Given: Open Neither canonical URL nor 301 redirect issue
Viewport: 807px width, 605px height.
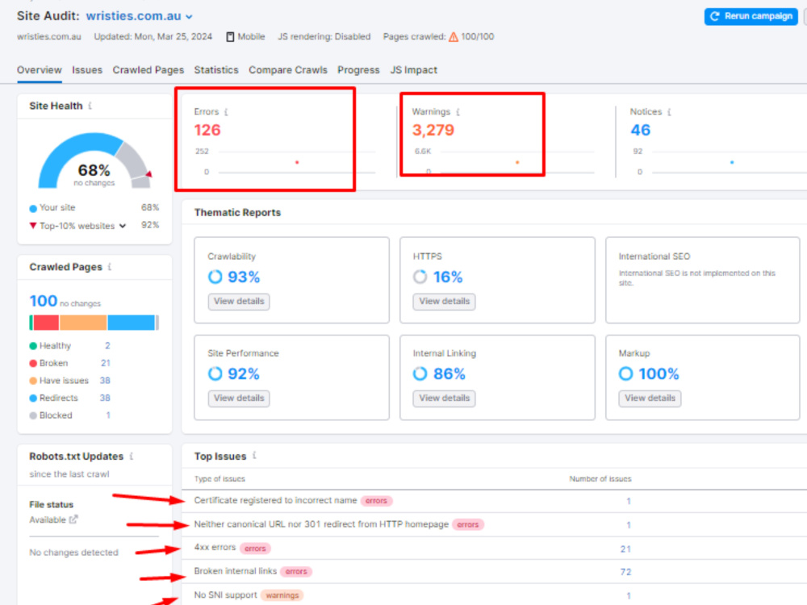Looking at the screenshot, I should coord(321,524).
